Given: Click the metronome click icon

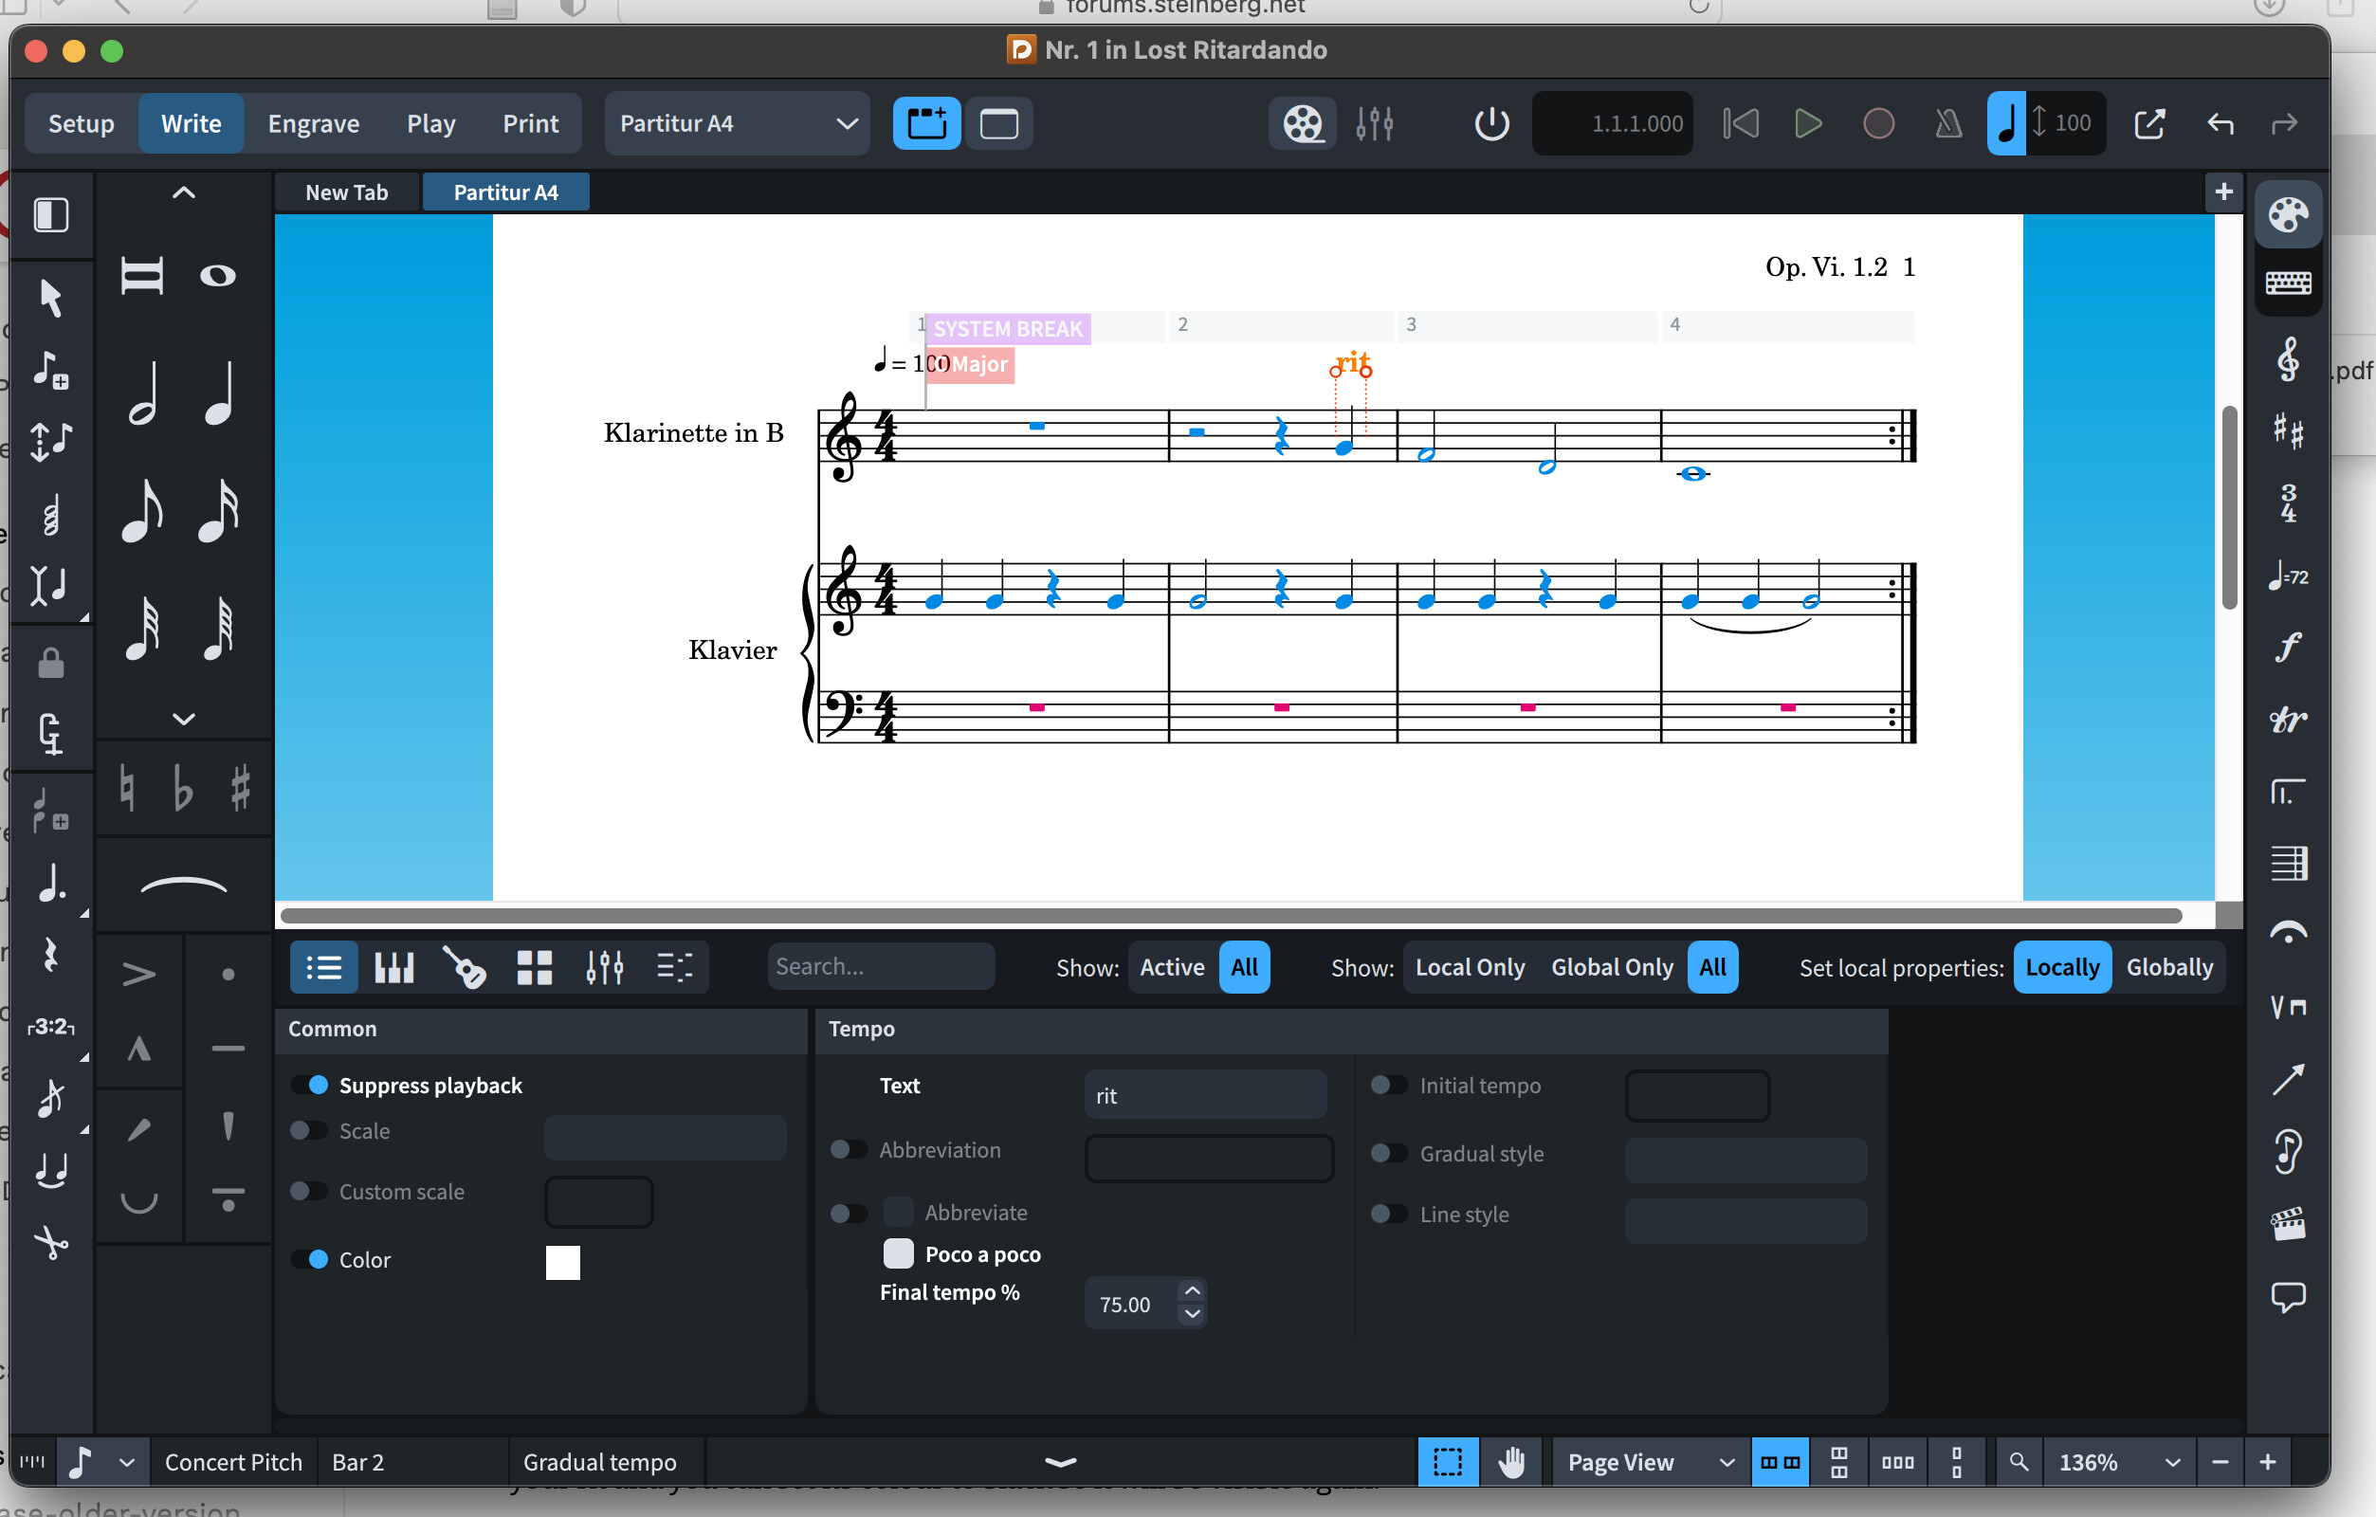Looking at the screenshot, I should click(x=1947, y=123).
